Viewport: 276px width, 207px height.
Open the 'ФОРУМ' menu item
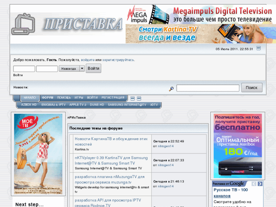(47, 98)
